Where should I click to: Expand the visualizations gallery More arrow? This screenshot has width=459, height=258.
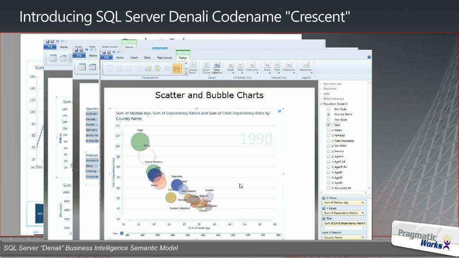tap(186, 73)
